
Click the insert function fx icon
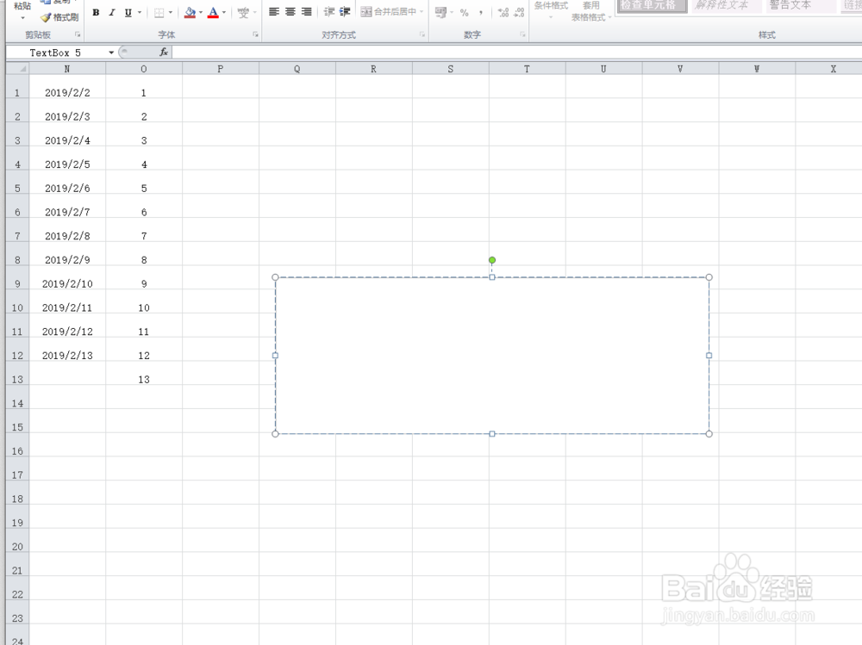click(163, 53)
